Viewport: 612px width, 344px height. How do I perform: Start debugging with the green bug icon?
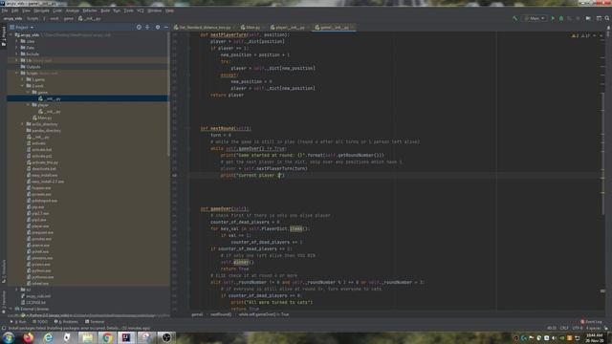[561, 18]
